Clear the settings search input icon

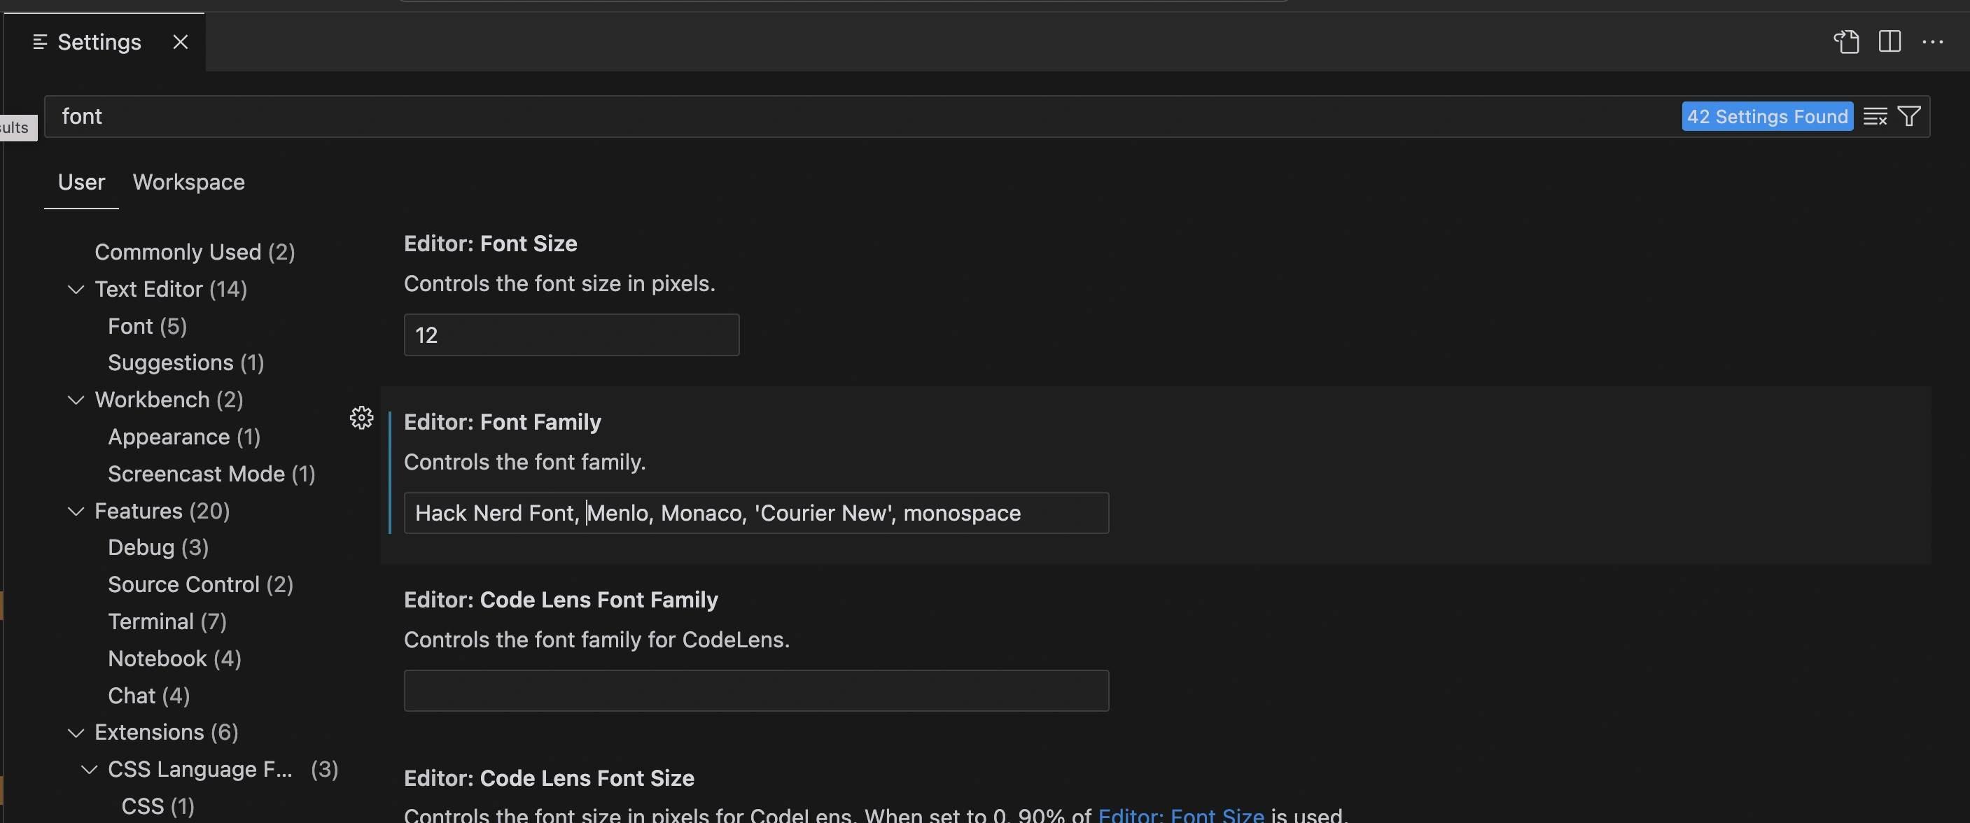[x=1874, y=116]
